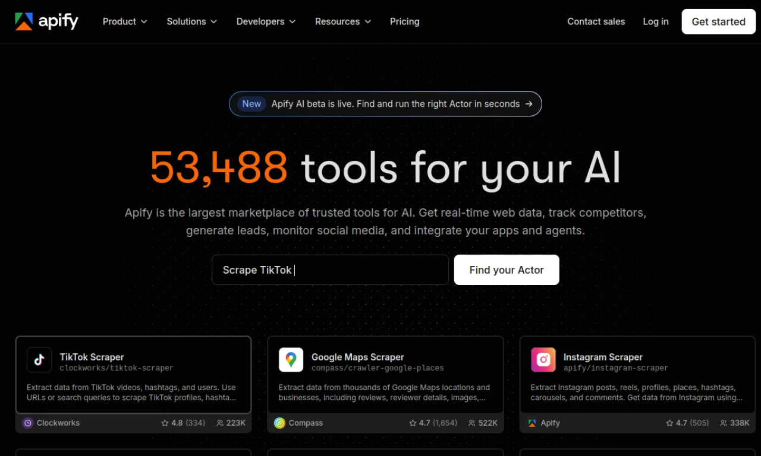This screenshot has width=761, height=456.
Task: Click the TikTok Scraper description text
Action: pos(131,392)
